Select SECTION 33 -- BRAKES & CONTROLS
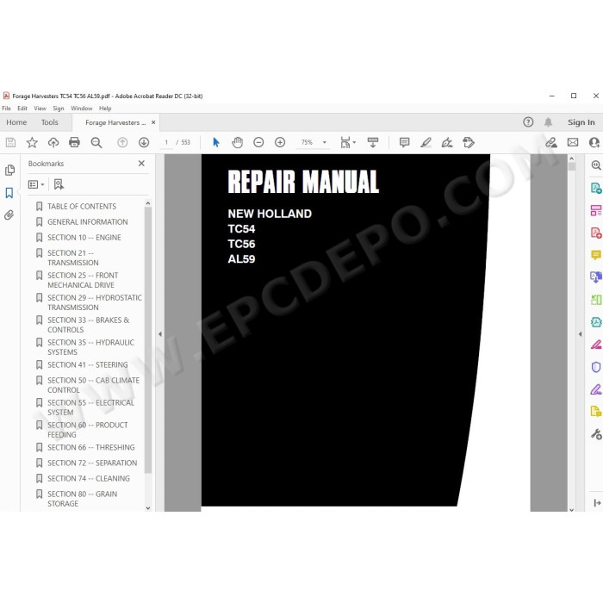The image size is (603, 603). click(88, 325)
